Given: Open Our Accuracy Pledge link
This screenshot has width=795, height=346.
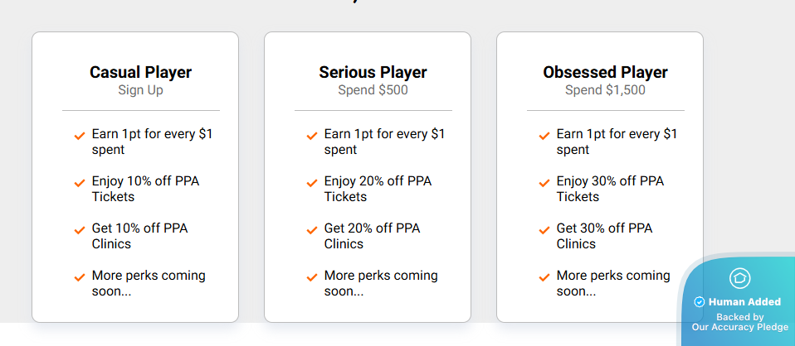Looking at the screenshot, I should pos(740,327).
